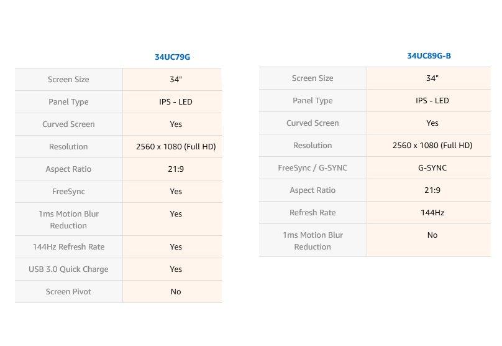Select the Refresh Rate label in 34UC89G-B table
Screen dimensions: 502x346
coord(313,213)
